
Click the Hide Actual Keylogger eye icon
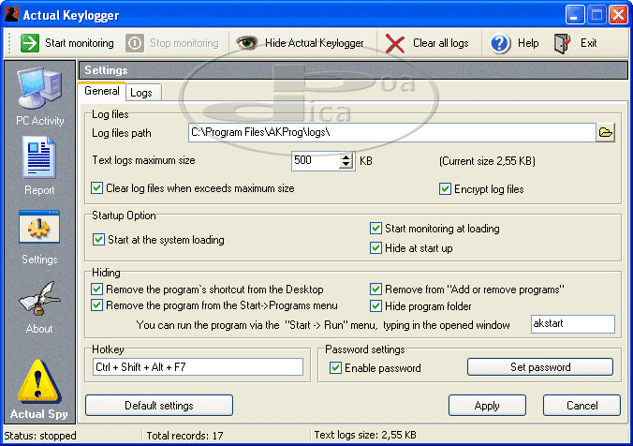[247, 43]
